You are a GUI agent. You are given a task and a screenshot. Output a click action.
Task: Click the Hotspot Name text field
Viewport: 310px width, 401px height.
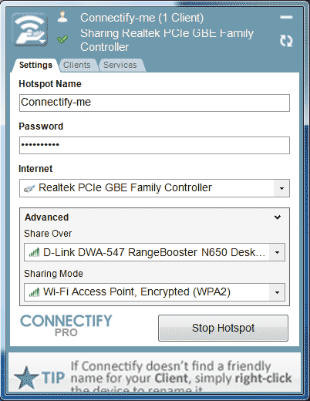tap(154, 103)
